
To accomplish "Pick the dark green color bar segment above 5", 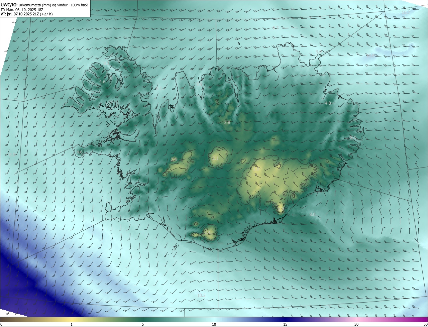I will tap(143, 319).
